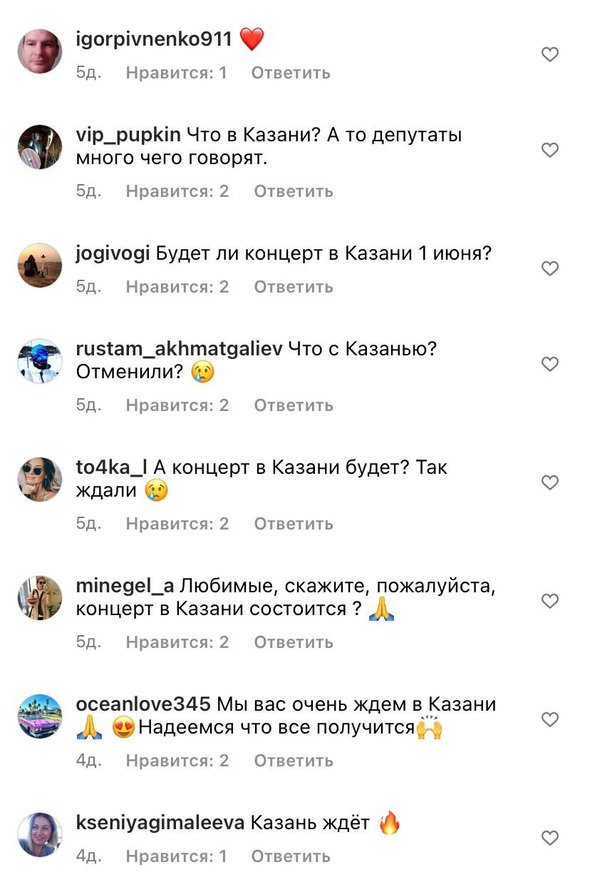Tap the heart next to vip_pupkin's comment
This screenshot has height=892, width=590.
pos(550,150)
